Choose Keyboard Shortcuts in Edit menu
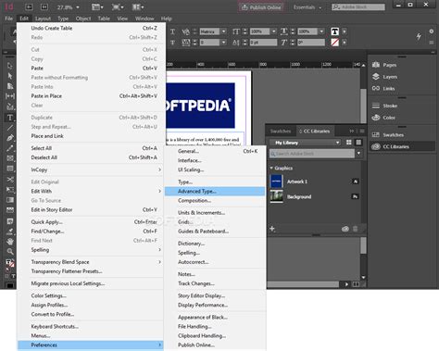The width and height of the screenshot is (439, 351). point(90,326)
